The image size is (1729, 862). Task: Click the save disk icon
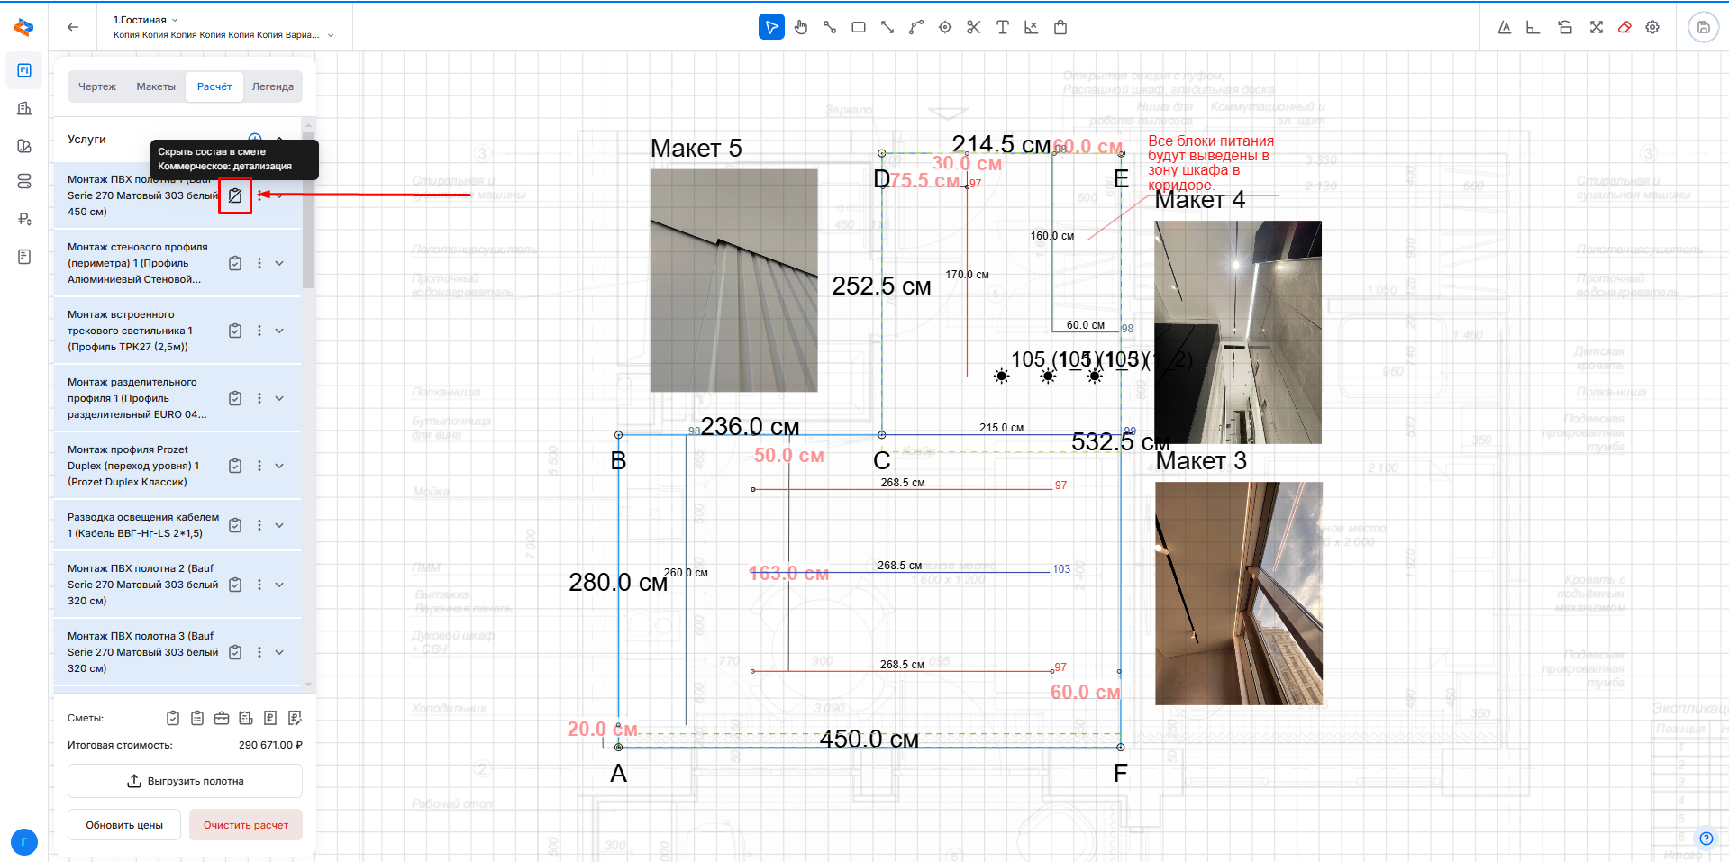[x=1703, y=28]
